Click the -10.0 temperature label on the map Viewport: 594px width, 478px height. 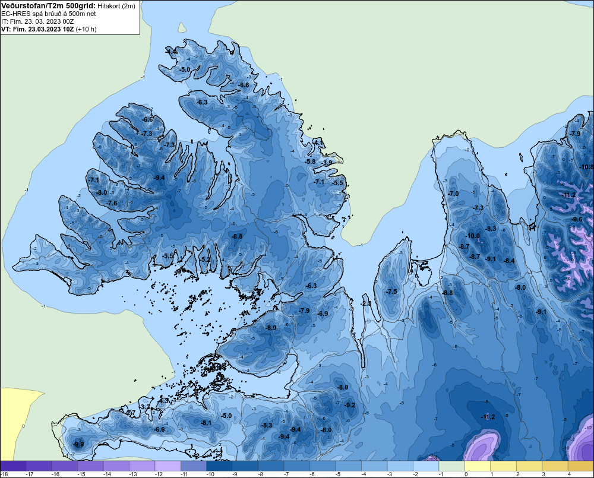click(472, 236)
